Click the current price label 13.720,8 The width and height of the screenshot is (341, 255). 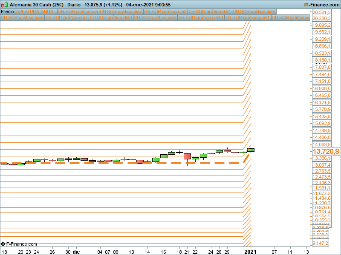[x=326, y=152]
